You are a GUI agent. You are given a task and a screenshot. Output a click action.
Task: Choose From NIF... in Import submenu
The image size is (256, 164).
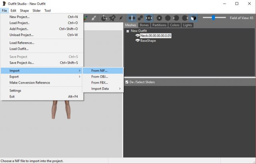click(99, 71)
